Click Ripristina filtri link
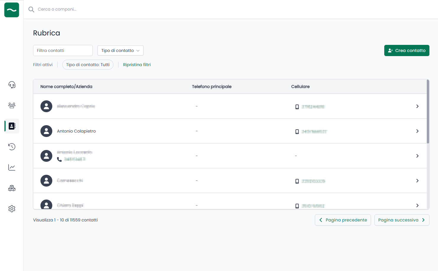The width and height of the screenshot is (438, 271). pyautogui.click(x=137, y=65)
